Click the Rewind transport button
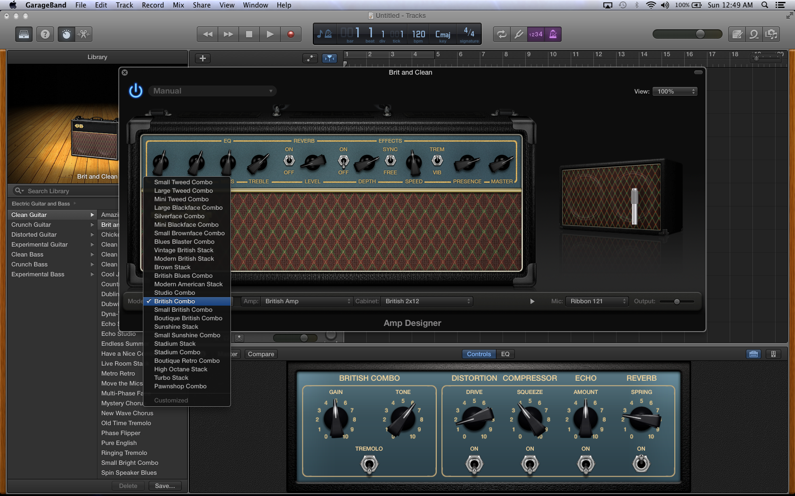The width and height of the screenshot is (795, 496). pyautogui.click(x=207, y=34)
